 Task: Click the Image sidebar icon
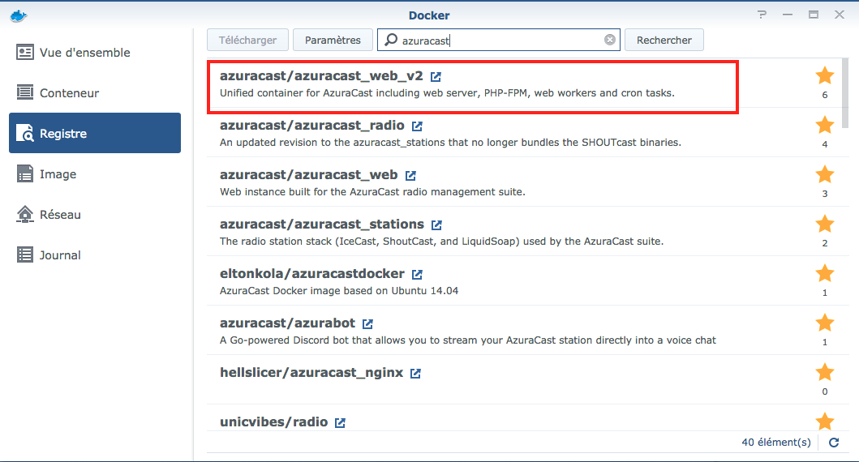(x=24, y=173)
